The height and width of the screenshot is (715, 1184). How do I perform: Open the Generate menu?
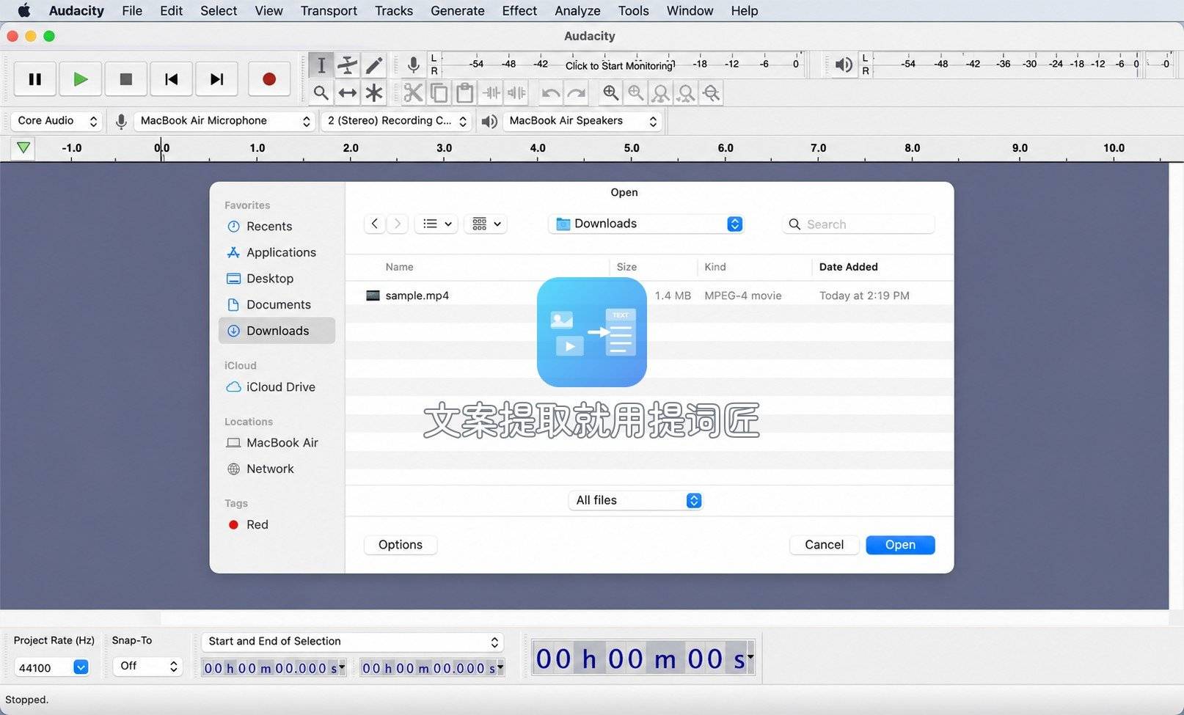point(457,10)
